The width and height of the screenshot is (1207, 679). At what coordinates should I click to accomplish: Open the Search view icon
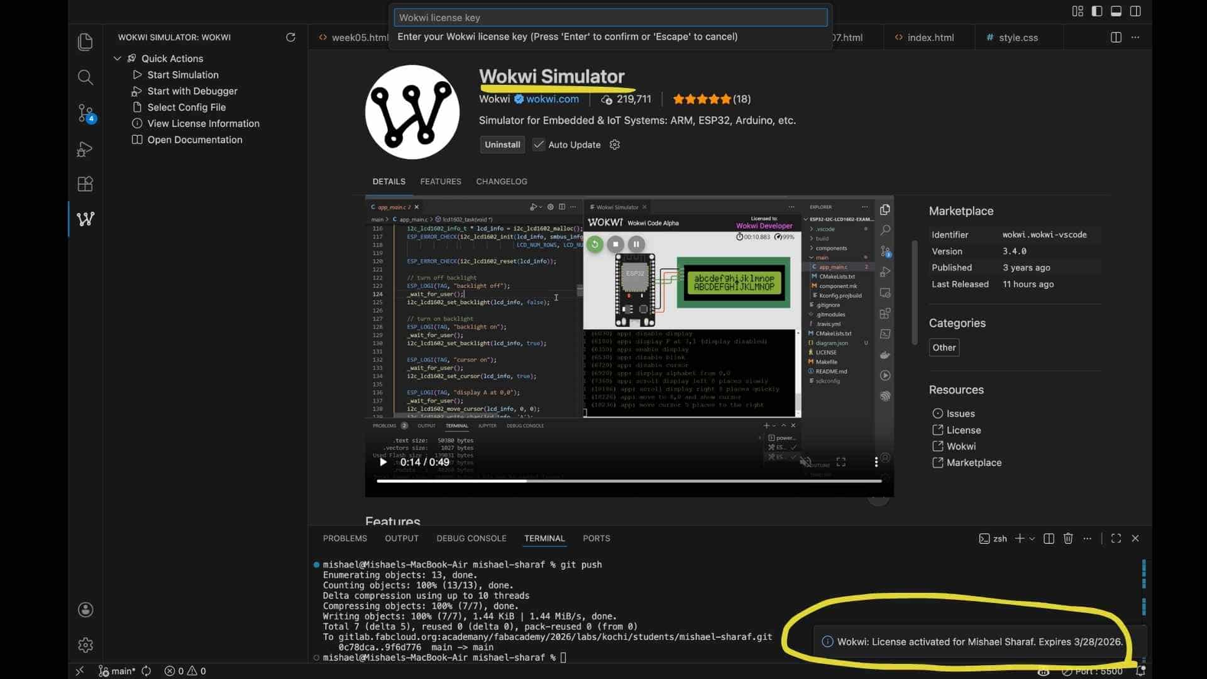pyautogui.click(x=85, y=77)
